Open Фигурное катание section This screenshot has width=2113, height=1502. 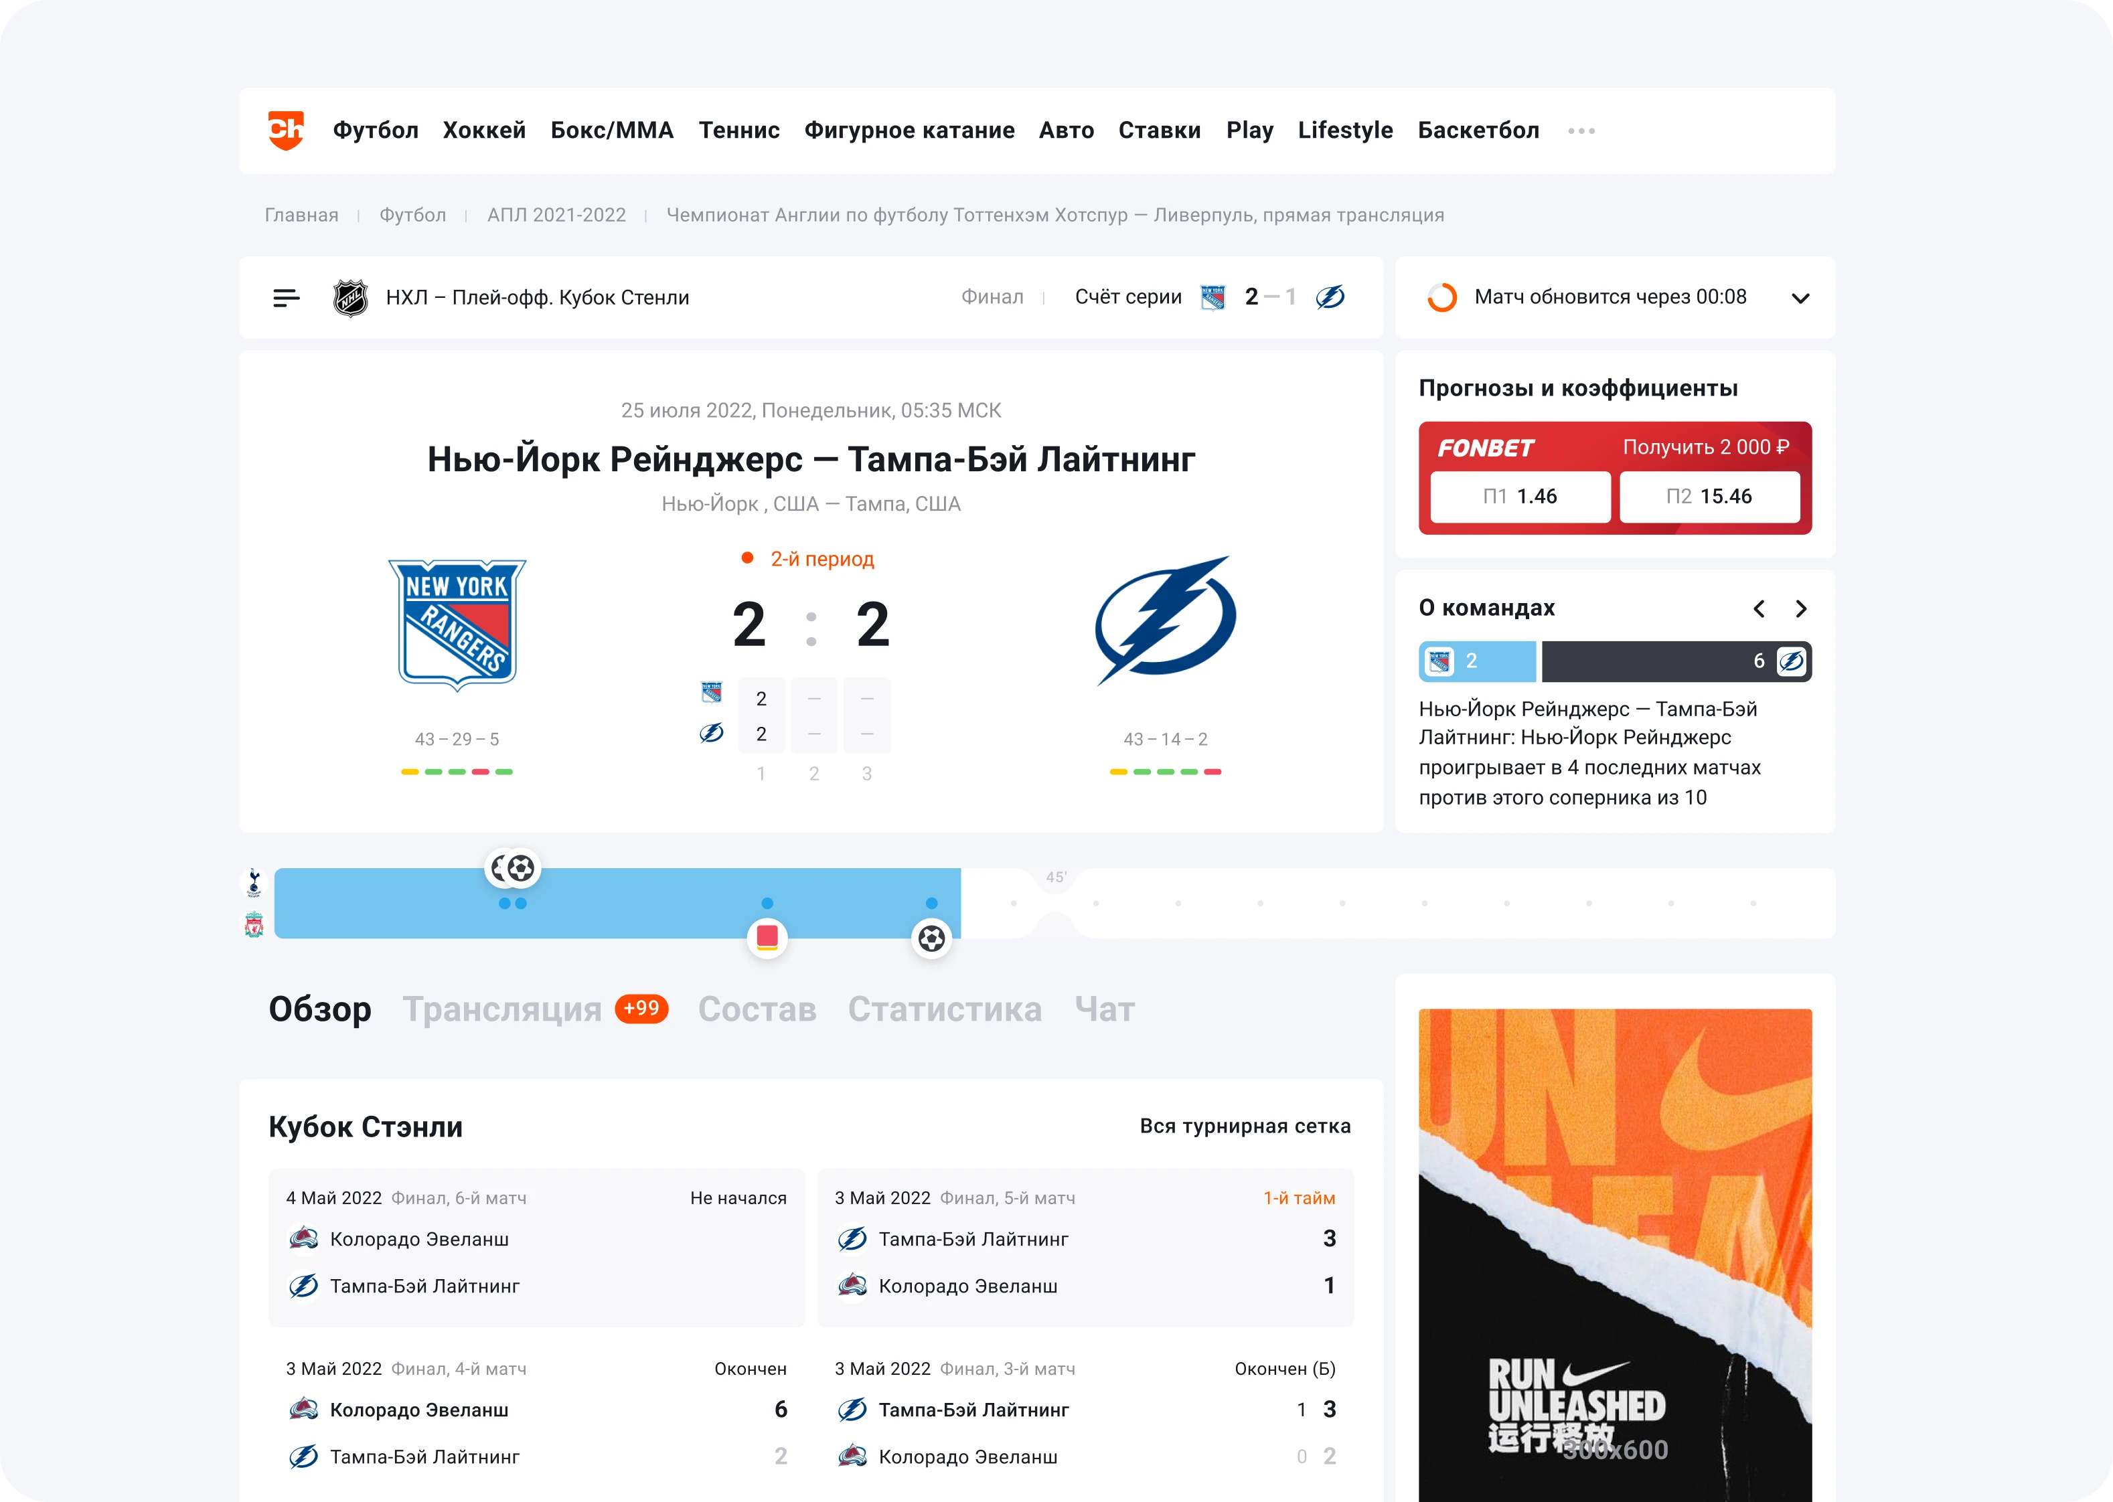click(x=909, y=131)
